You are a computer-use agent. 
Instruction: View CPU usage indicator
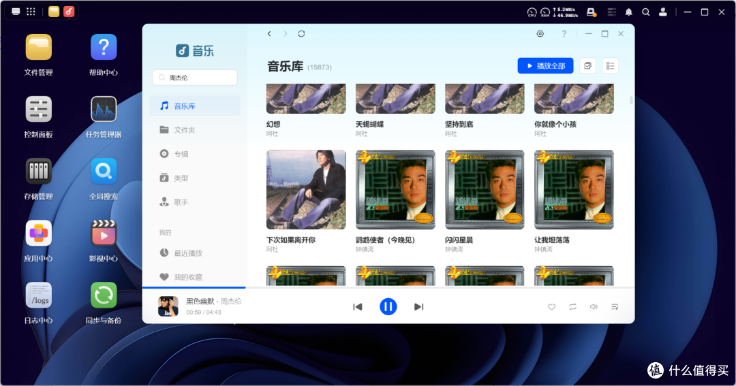[532, 12]
